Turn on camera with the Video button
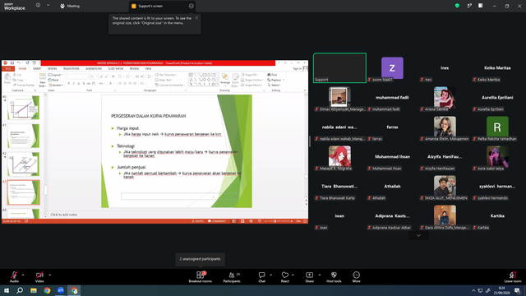This screenshot has width=526, height=296. point(39,276)
